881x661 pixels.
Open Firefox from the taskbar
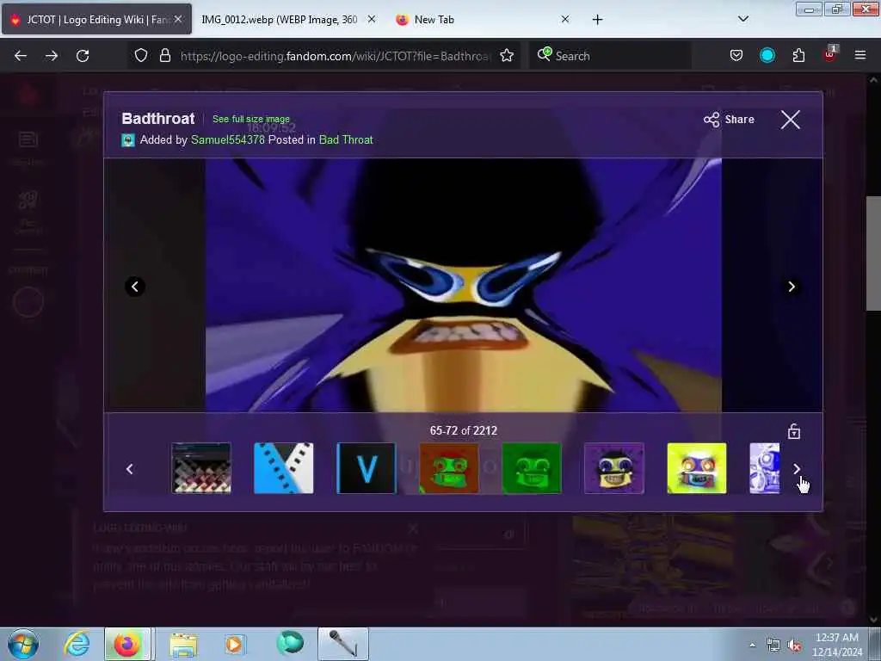127,644
